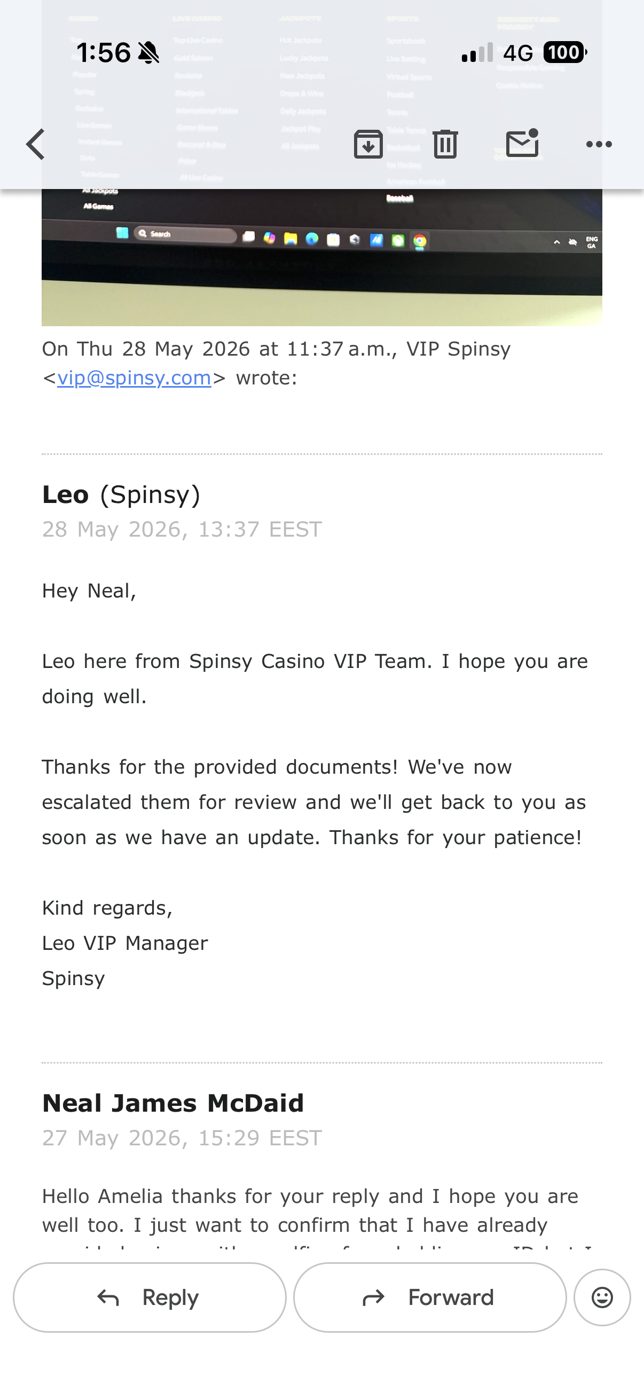
Task: Tap the forward arrow icon inside the Forward button
Action: (373, 1298)
